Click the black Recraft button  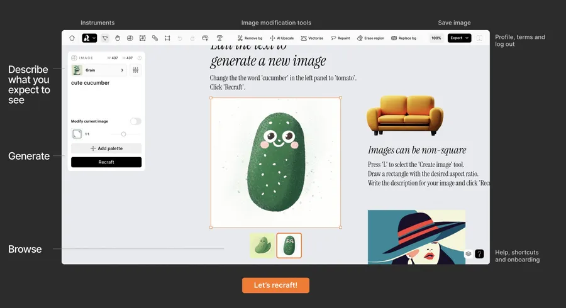tap(106, 162)
